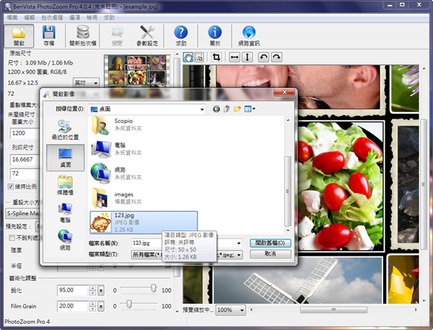Viewport: 433px width, 330px height.
Task: Open the 求助 menu
Action: click(x=109, y=17)
